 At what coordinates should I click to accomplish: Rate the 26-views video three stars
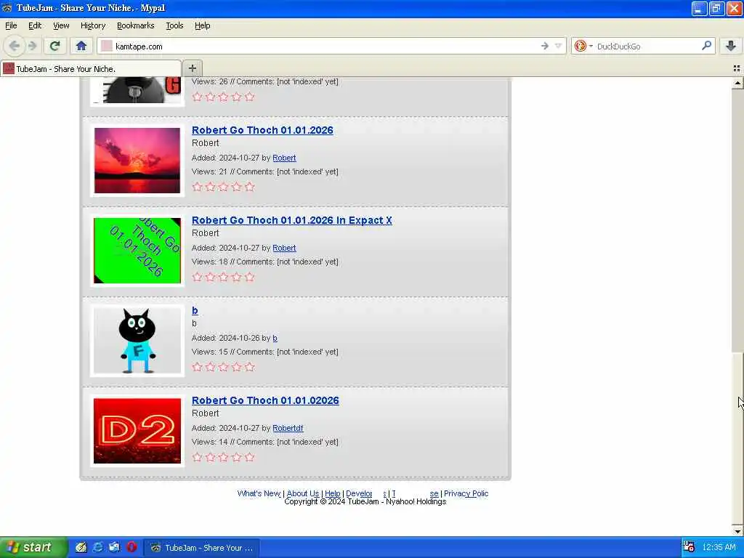(224, 97)
